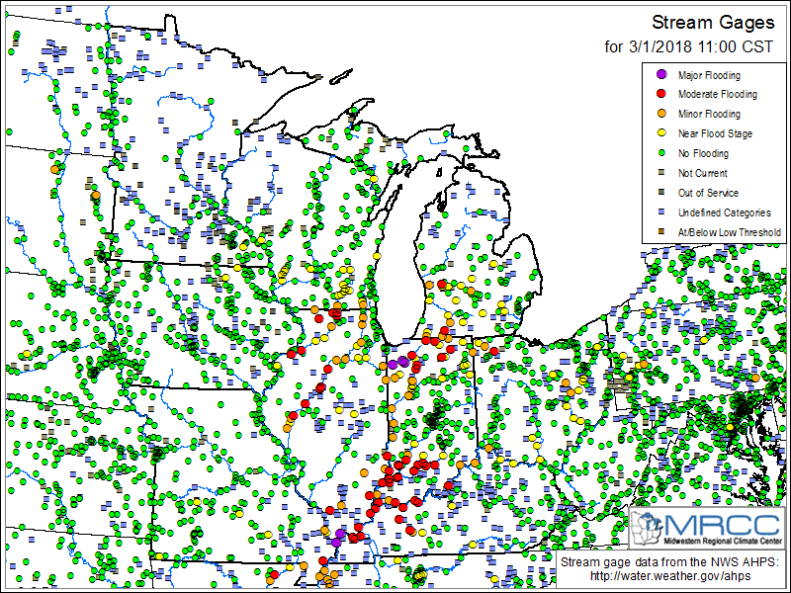
Task: Click the Undefined Categories legend square
Action: pos(661,212)
